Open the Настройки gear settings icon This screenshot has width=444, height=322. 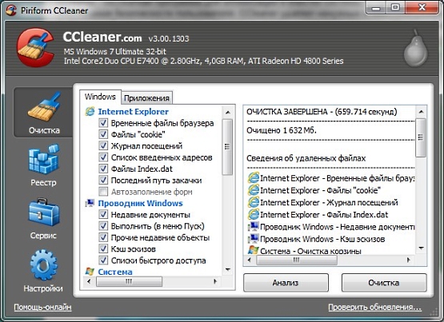coord(43,265)
